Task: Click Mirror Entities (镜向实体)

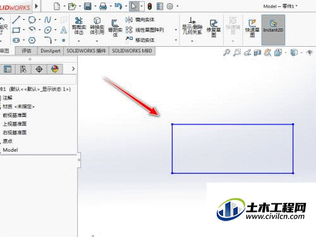Action: click(140, 20)
